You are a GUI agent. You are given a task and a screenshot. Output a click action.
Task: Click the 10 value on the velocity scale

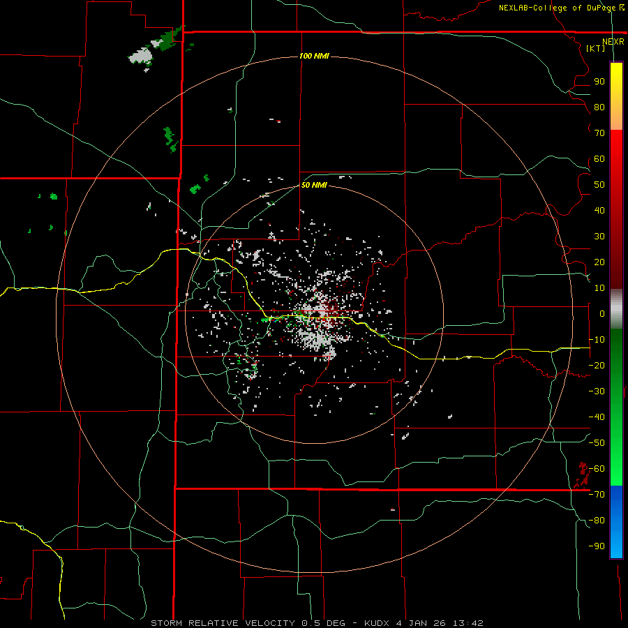tap(599, 288)
